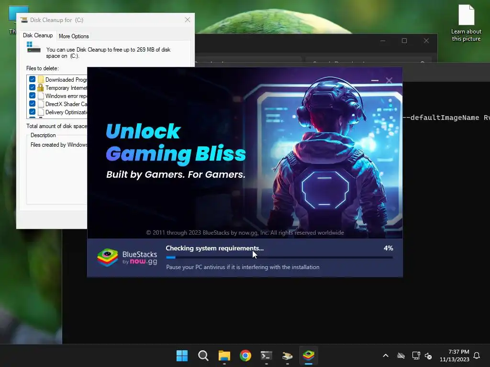Viewport: 490px width, 367px height.
Task: Click the Downloaded Program Files folder icon
Action: 41,79
